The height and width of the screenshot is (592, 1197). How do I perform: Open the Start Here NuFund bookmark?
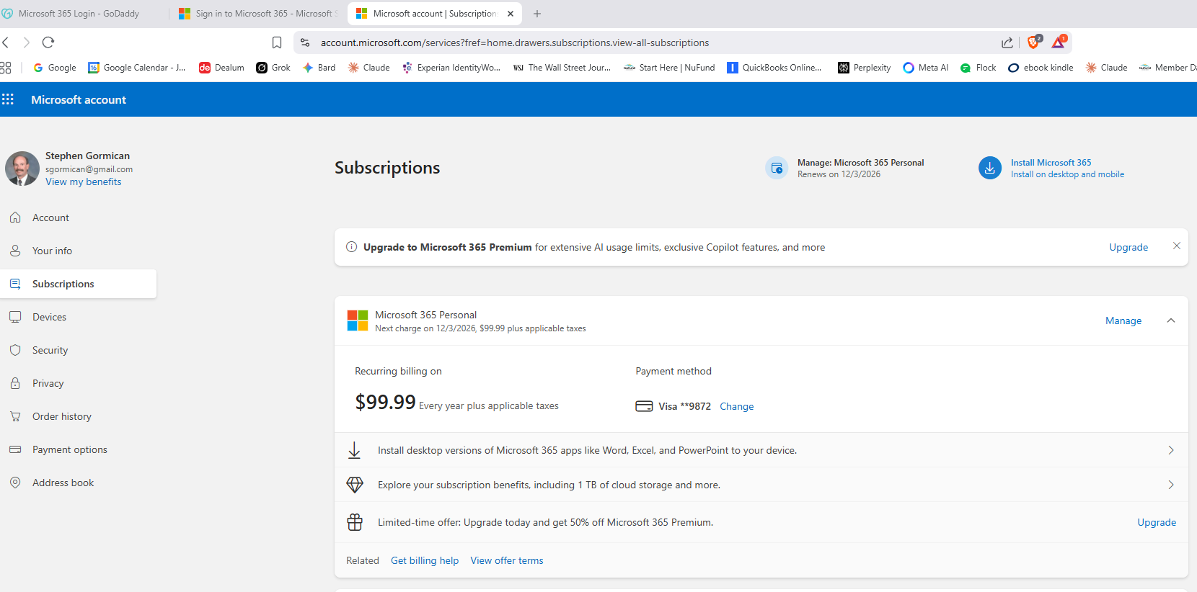[669, 68]
